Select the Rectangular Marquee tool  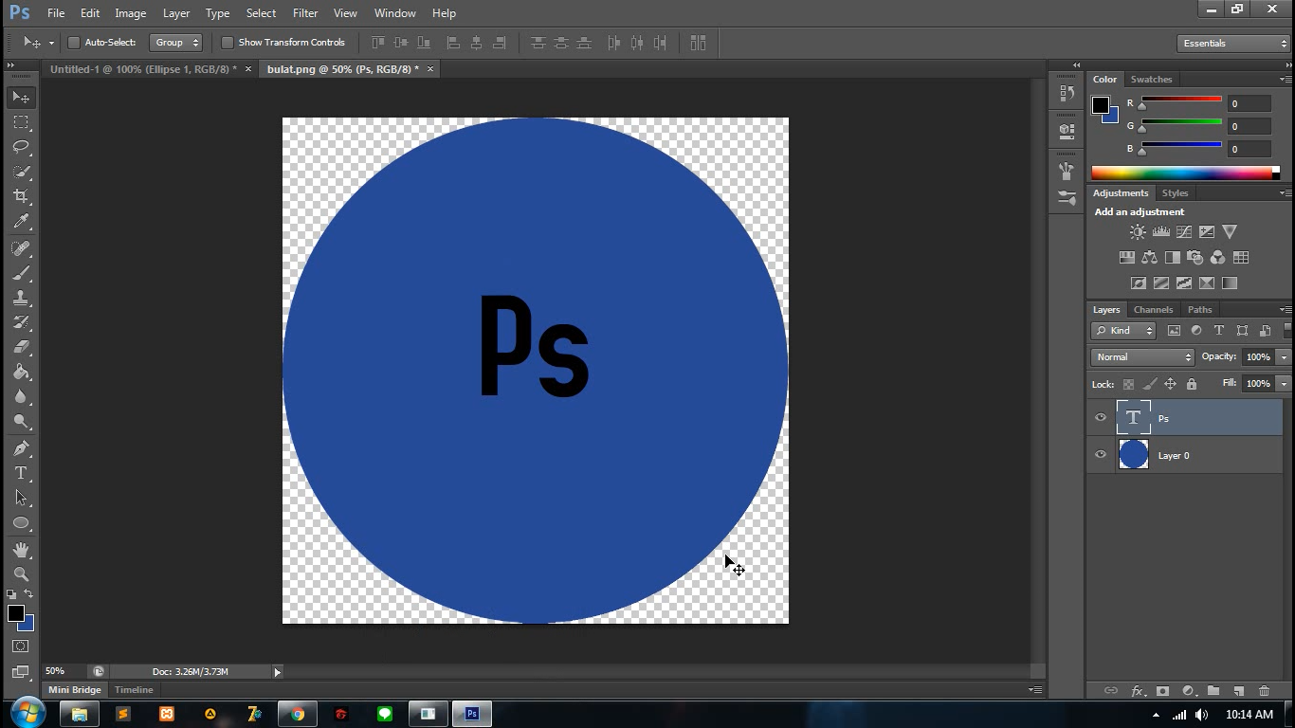click(21, 122)
